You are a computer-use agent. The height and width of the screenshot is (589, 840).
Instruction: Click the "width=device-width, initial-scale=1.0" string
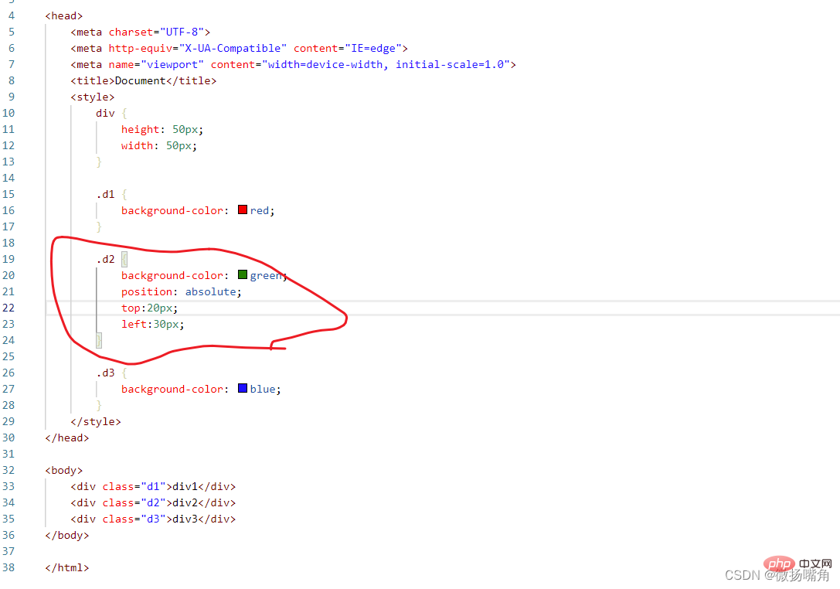pyautogui.click(x=386, y=64)
